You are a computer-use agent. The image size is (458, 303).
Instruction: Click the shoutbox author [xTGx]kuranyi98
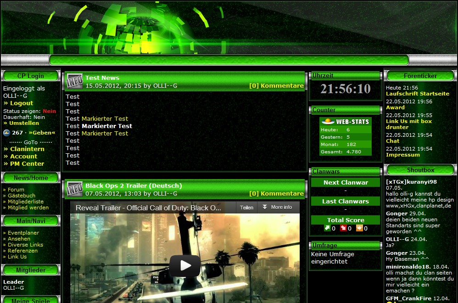[x=411, y=182]
